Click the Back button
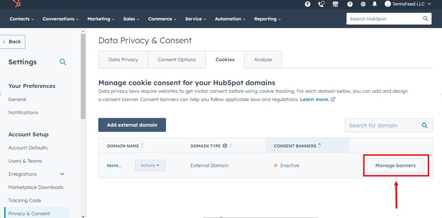 pyautogui.click(x=12, y=41)
